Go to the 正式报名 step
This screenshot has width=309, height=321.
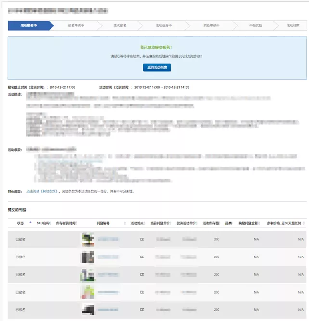click(x=119, y=26)
